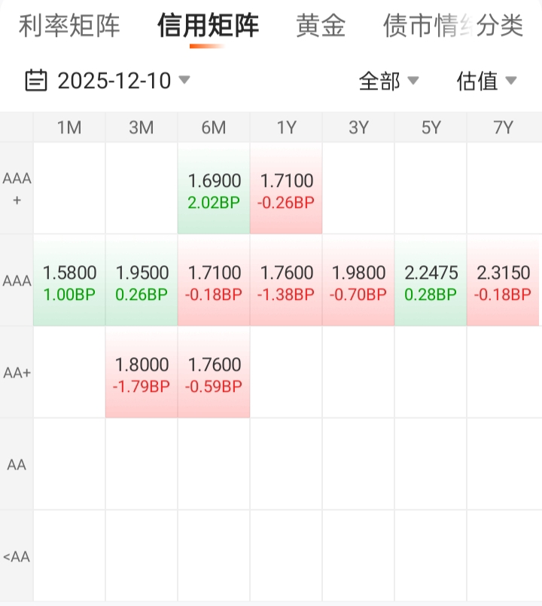This screenshot has width=542, height=606.
Task: Tap the AAA 3M cell showing 1.9500
Action: [x=142, y=281]
